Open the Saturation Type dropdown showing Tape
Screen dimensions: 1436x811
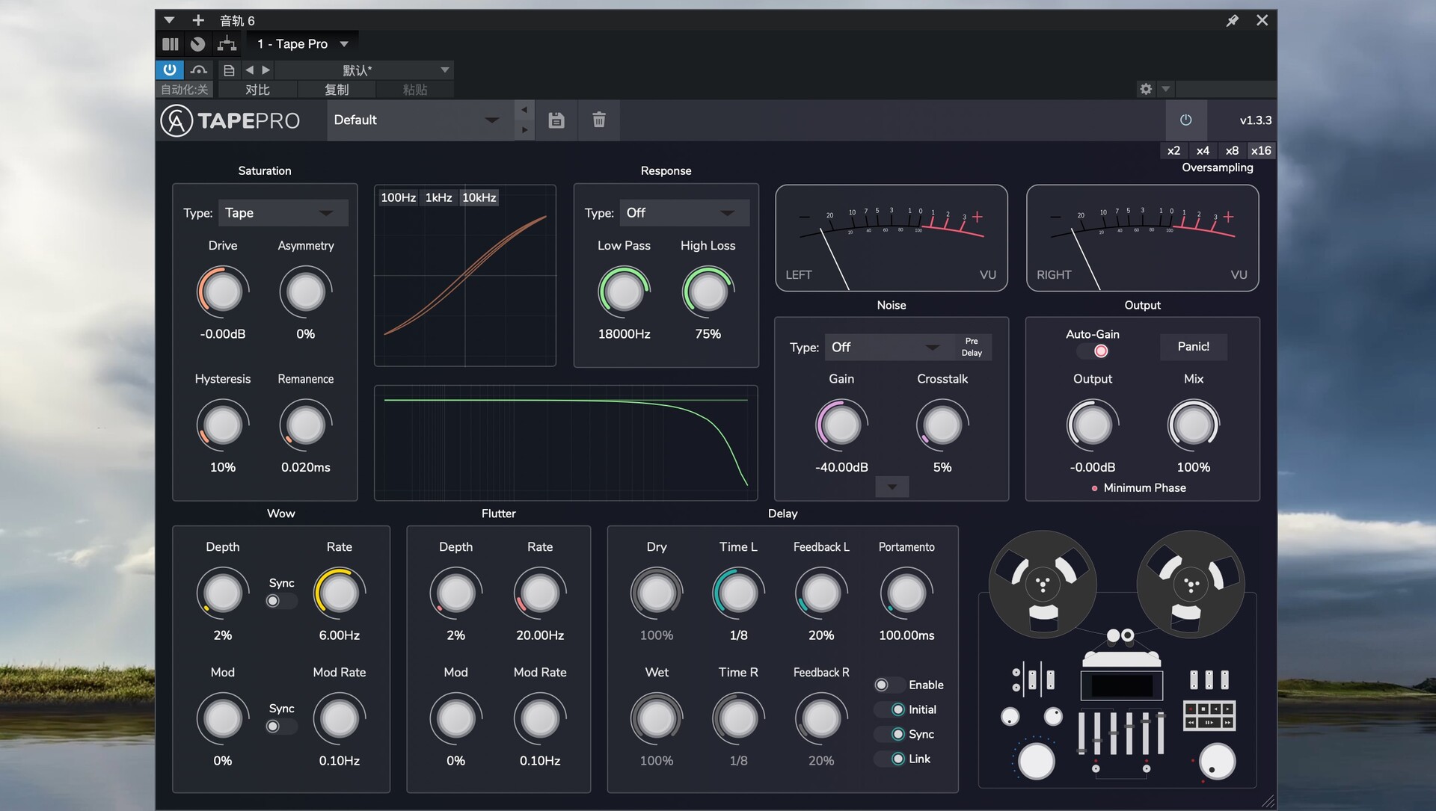(x=283, y=212)
